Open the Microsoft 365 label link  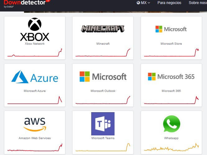(171, 91)
